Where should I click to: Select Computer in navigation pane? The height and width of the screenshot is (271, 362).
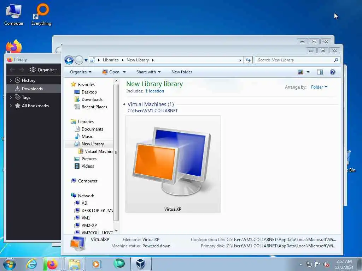(x=88, y=181)
